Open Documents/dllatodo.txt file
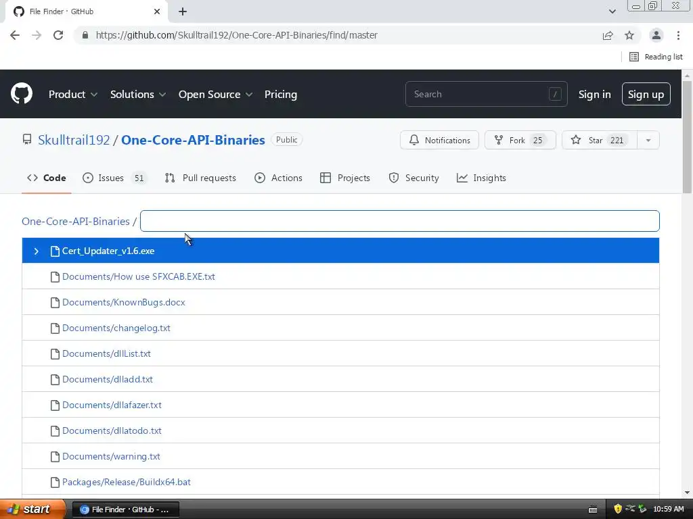This screenshot has width=693, height=519. (x=112, y=430)
